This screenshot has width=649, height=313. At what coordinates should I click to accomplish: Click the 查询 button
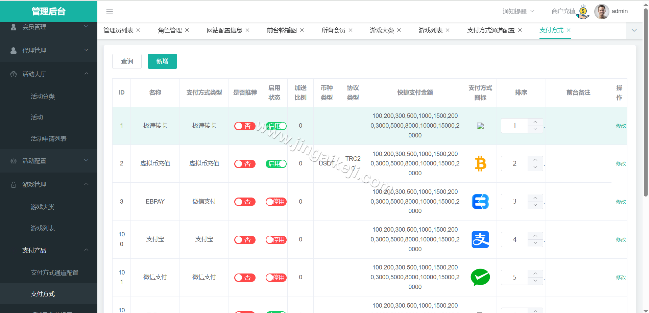[127, 61]
